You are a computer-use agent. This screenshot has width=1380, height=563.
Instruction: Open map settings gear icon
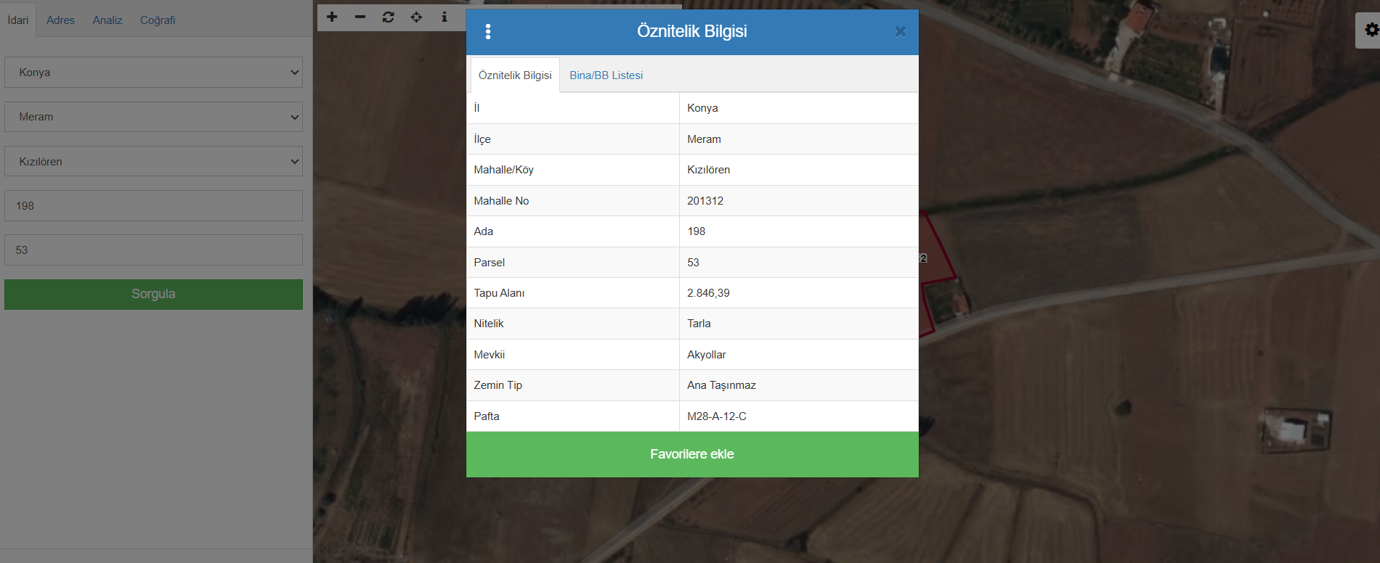click(x=1371, y=30)
